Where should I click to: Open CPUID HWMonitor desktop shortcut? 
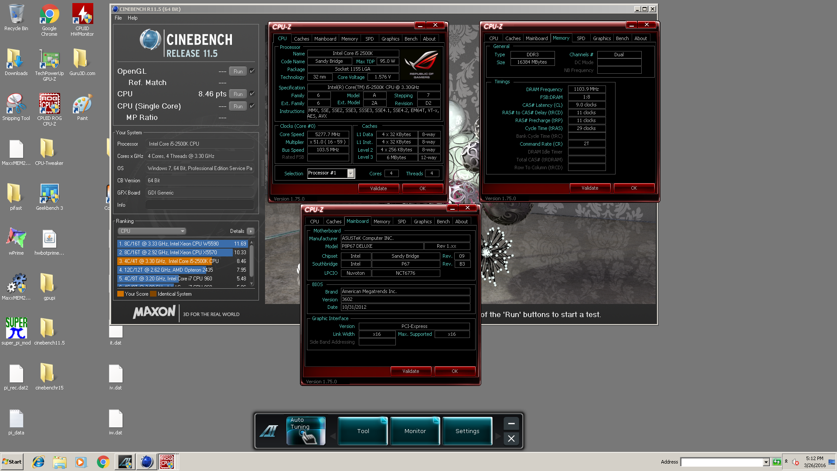point(82,20)
